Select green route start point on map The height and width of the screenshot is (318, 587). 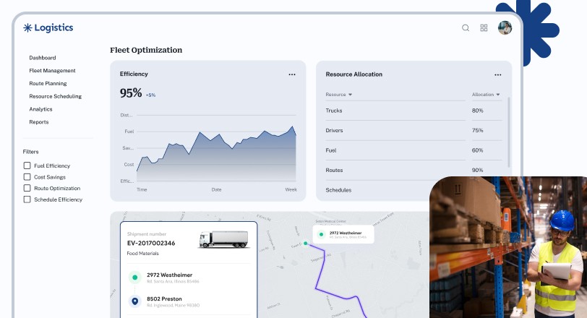[306, 243]
